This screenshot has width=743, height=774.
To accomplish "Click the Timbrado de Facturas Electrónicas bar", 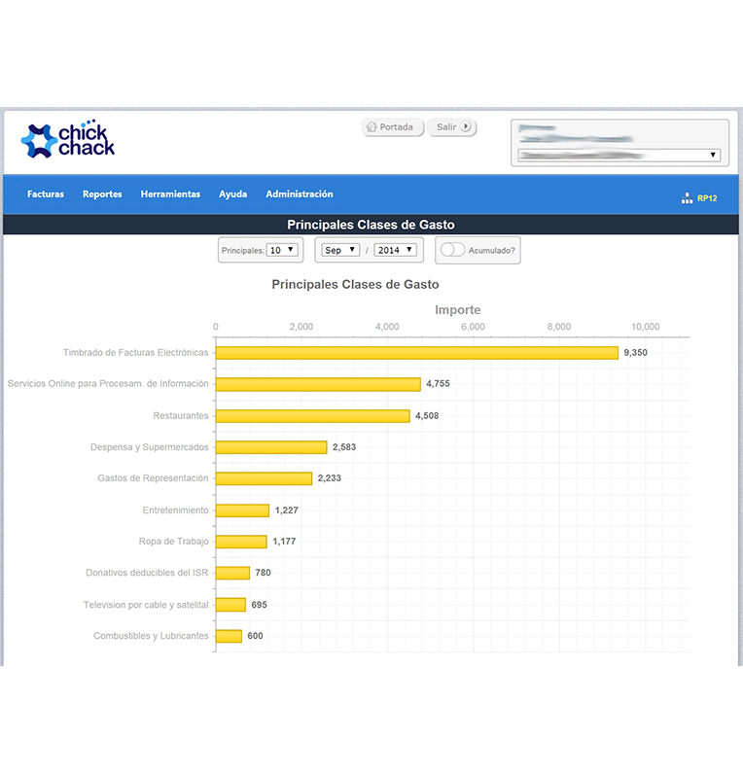I will 417,352.
